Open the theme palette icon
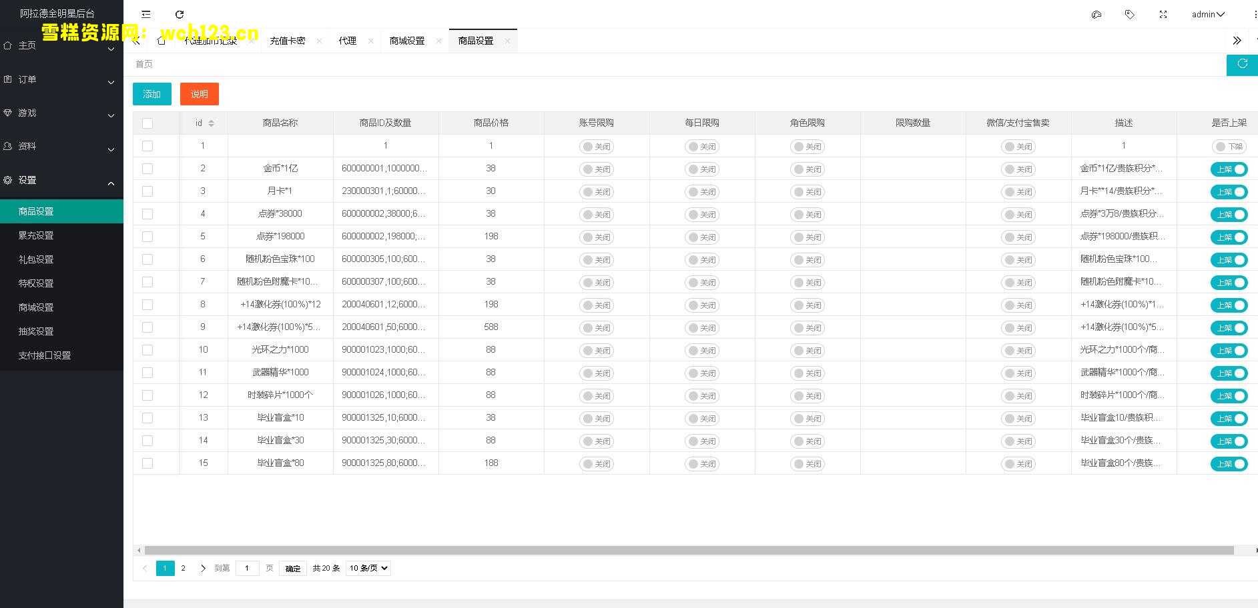The image size is (1258, 608). pos(1096,14)
